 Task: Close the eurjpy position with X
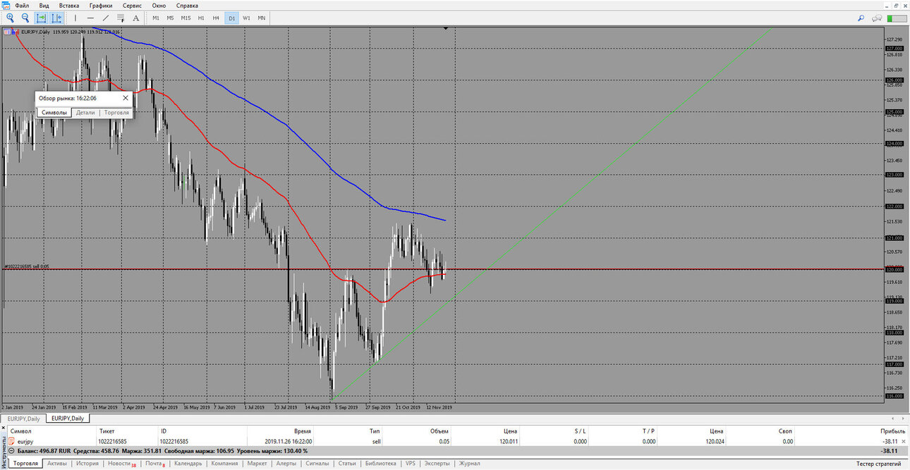pyautogui.click(x=903, y=441)
